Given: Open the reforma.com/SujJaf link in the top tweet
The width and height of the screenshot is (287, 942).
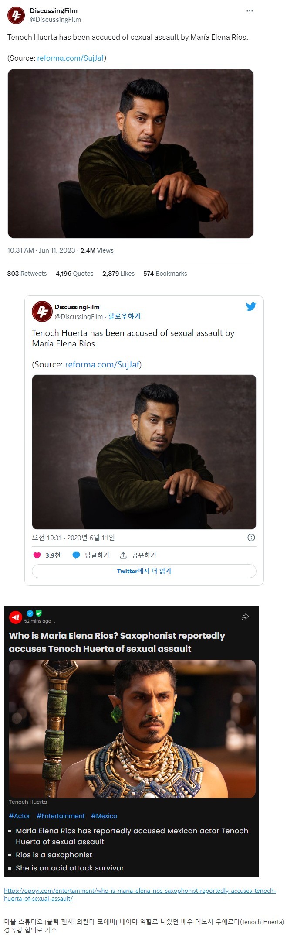Looking at the screenshot, I should (71, 58).
